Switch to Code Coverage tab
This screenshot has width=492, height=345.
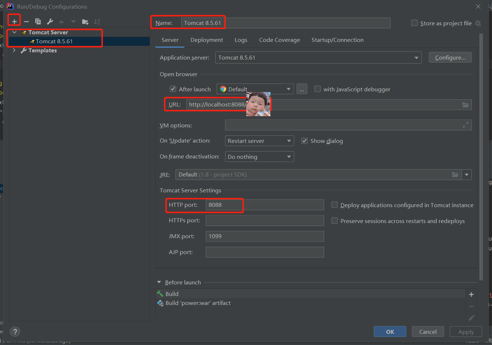pyautogui.click(x=279, y=40)
